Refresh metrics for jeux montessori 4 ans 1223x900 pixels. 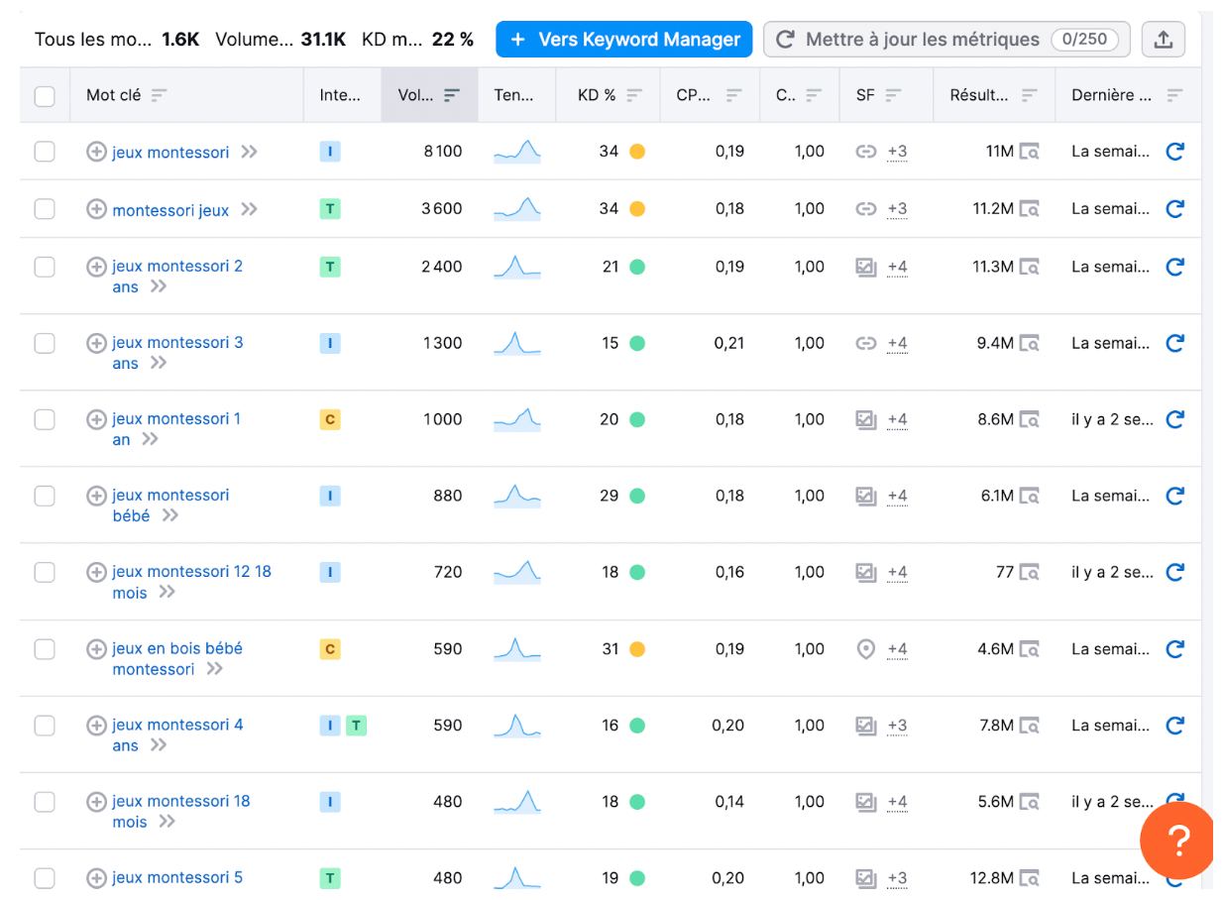[1175, 726]
